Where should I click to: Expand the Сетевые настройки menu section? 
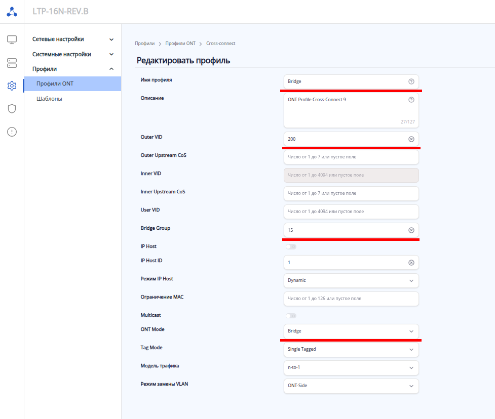tap(73, 39)
